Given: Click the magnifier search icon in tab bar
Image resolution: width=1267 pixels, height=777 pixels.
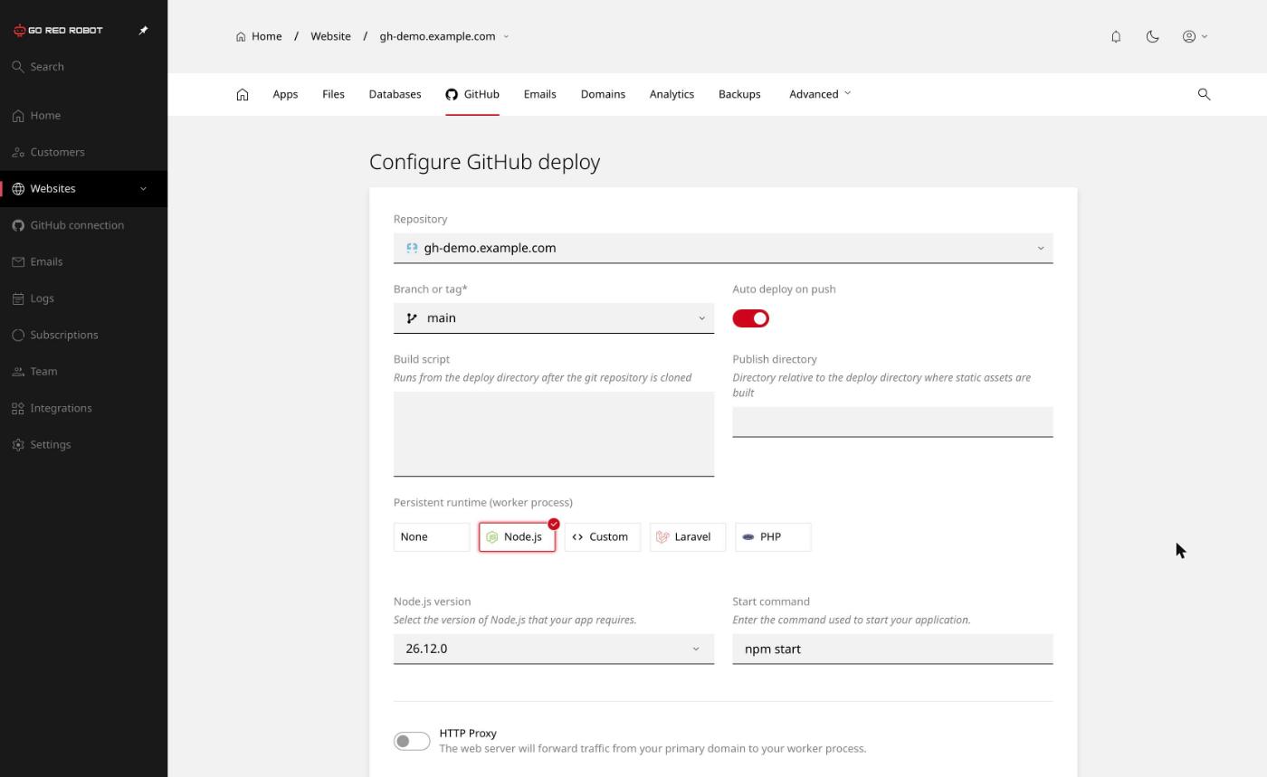Looking at the screenshot, I should coord(1204,94).
